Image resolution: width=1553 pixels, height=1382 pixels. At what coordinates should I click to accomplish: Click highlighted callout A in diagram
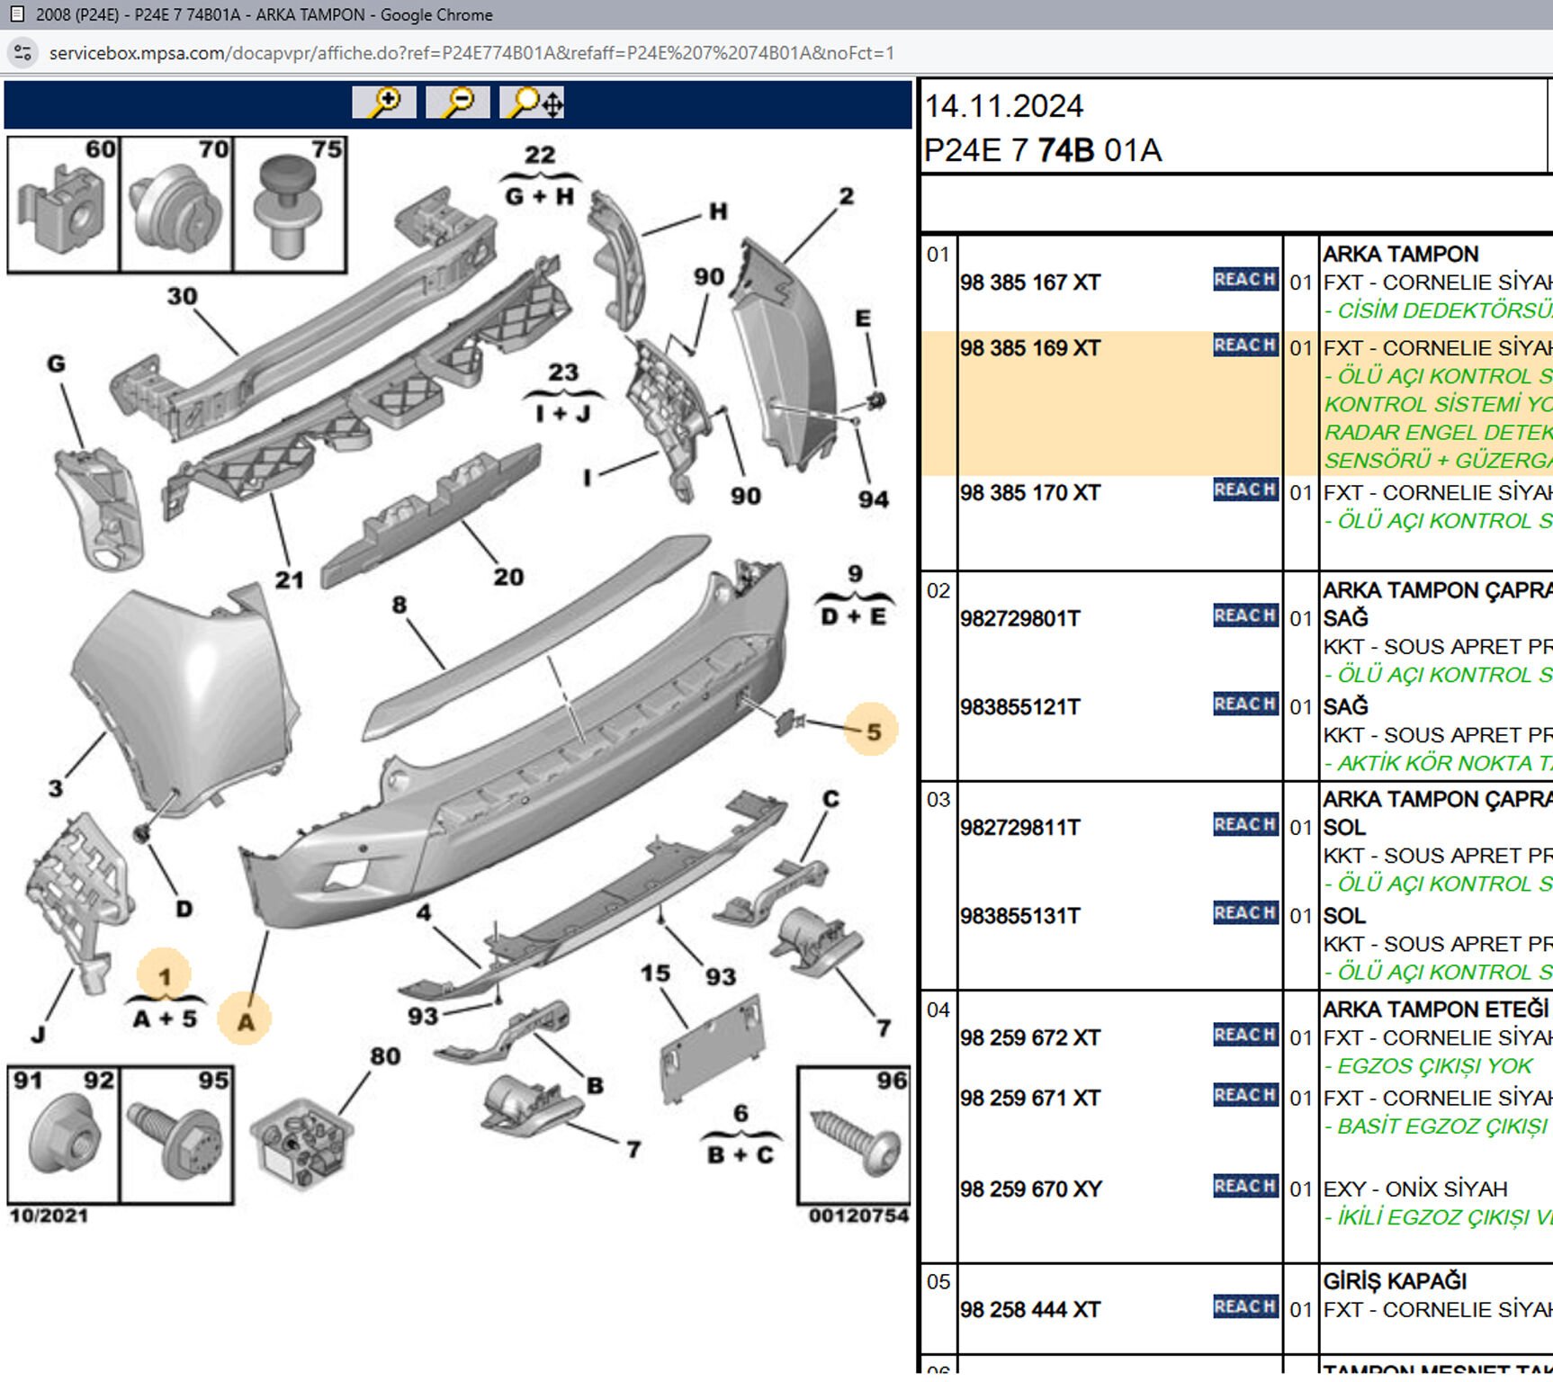point(245,1021)
